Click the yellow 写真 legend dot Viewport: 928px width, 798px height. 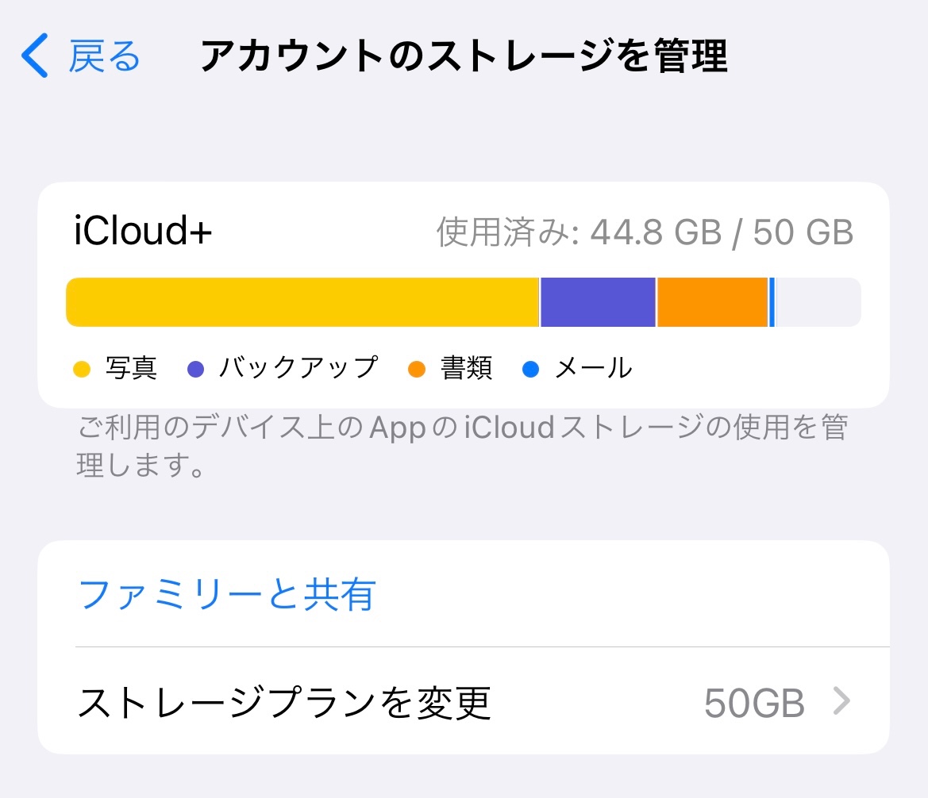coord(83,369)
